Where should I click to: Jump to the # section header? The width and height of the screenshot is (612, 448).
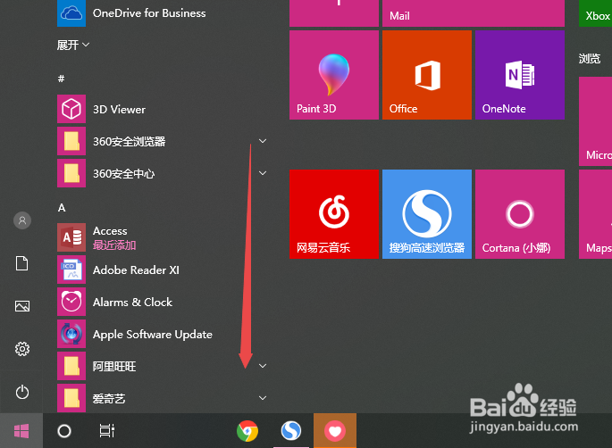coord(62,79)
